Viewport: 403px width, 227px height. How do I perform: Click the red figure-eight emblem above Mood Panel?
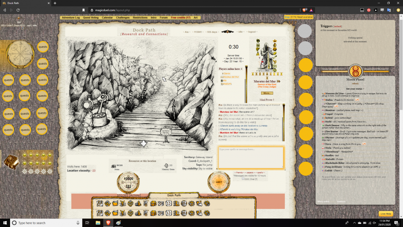[355, 72]
